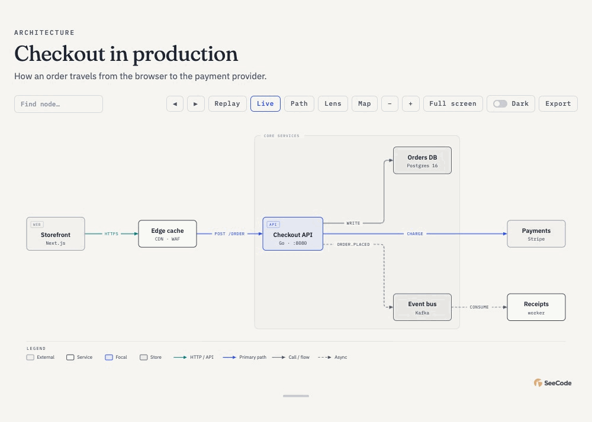
Task: Open the Map view
Action: (x=364, y=103)
